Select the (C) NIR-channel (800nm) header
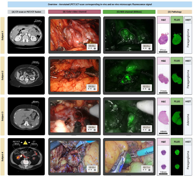Image resolution: width=193 pixels, height=177 pixels. point(129,12)
